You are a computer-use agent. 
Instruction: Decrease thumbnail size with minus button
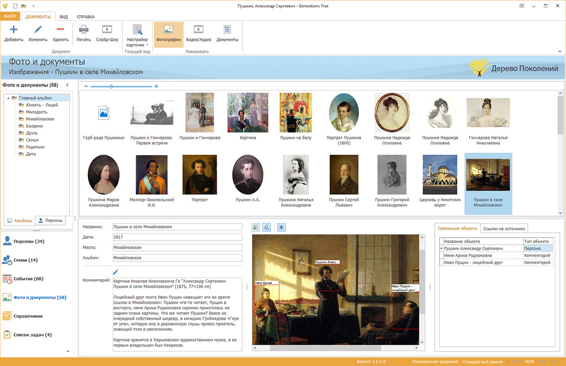point(85,86)
